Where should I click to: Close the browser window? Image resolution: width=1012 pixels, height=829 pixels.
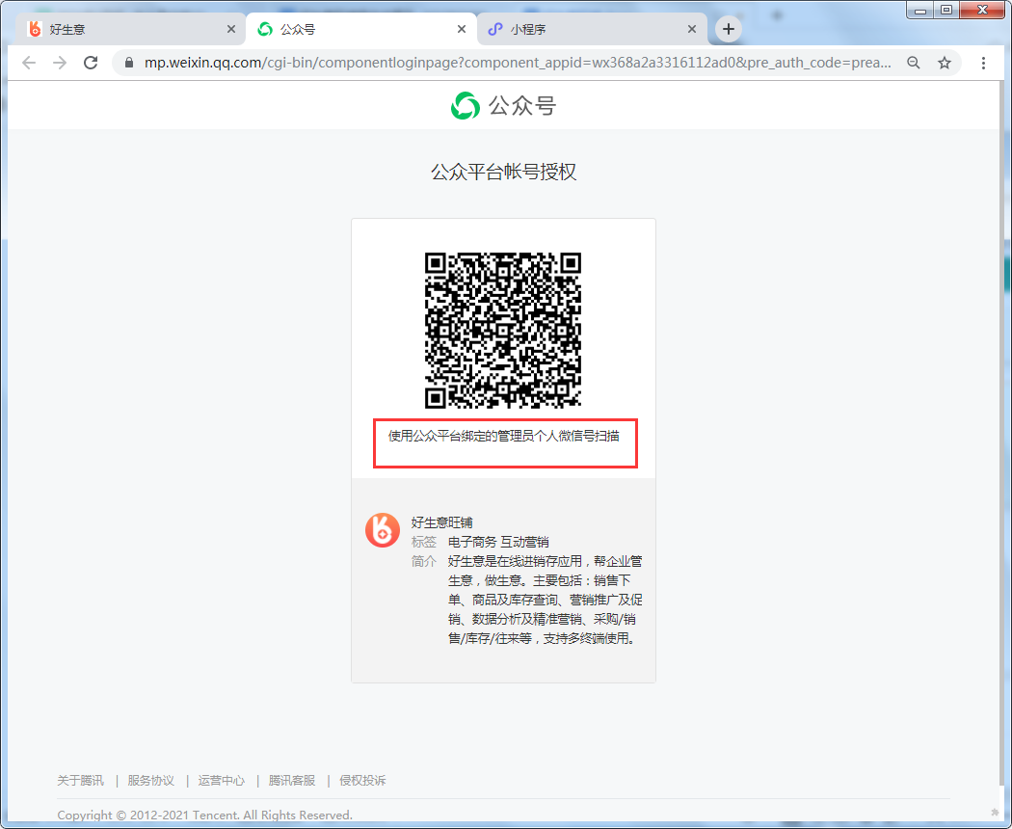(x=982, y=10)
